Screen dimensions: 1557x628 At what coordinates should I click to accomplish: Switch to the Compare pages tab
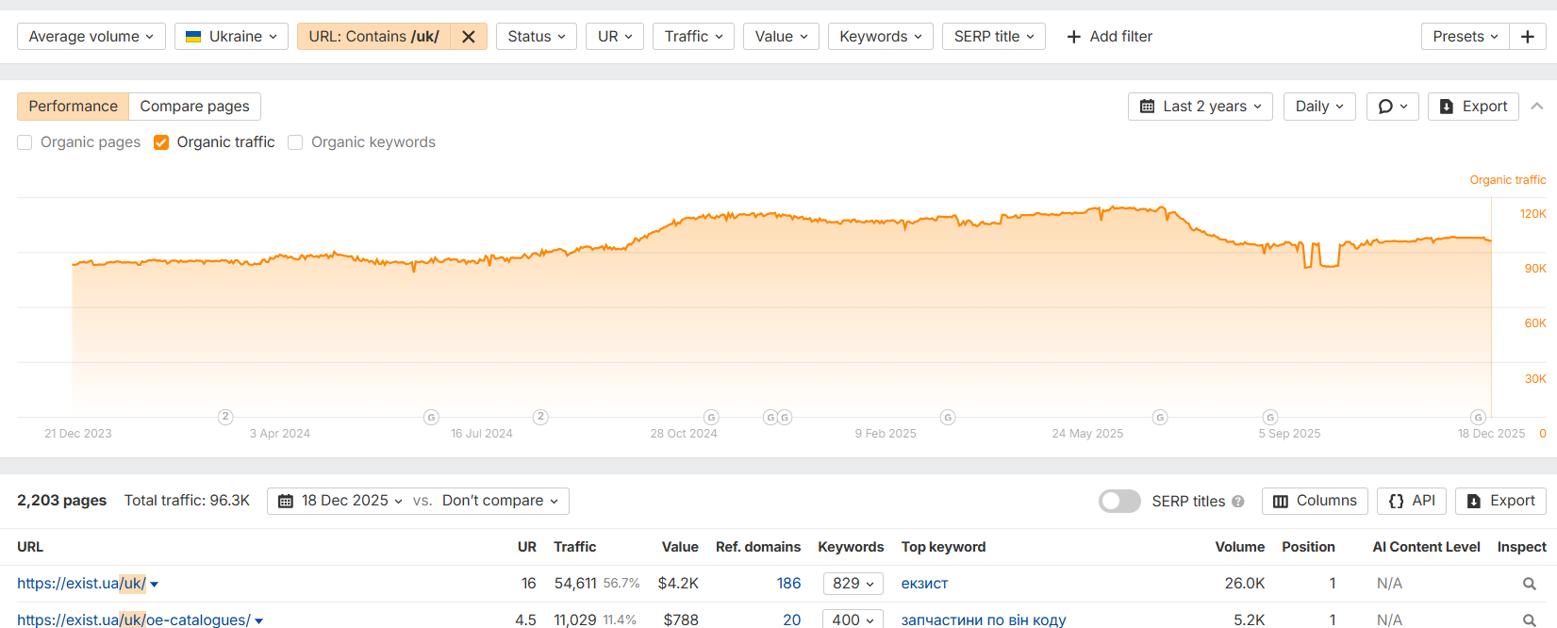point(194,107)
